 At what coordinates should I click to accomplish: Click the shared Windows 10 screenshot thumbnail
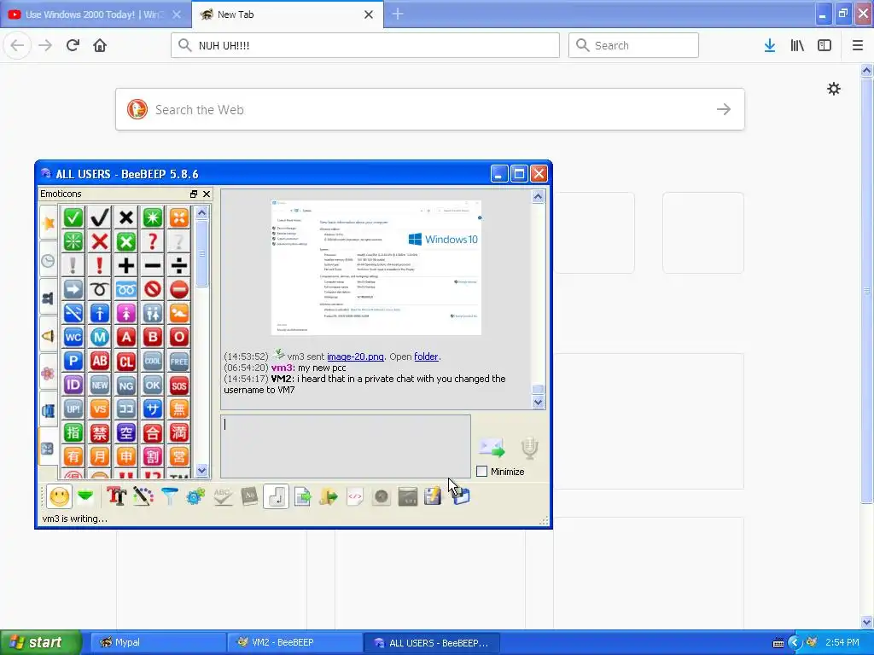[376, 267]
